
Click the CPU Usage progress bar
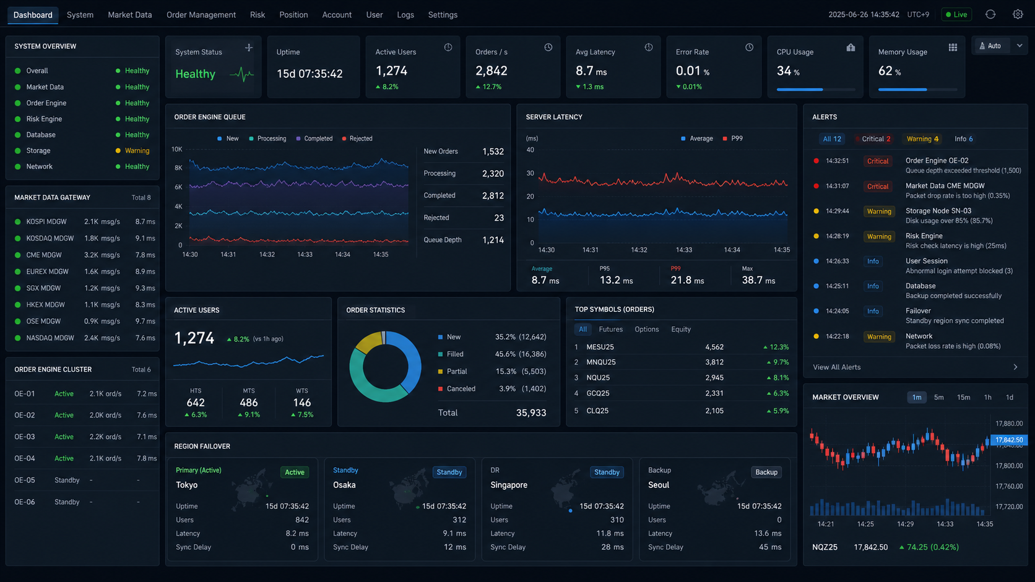[815, 90]
